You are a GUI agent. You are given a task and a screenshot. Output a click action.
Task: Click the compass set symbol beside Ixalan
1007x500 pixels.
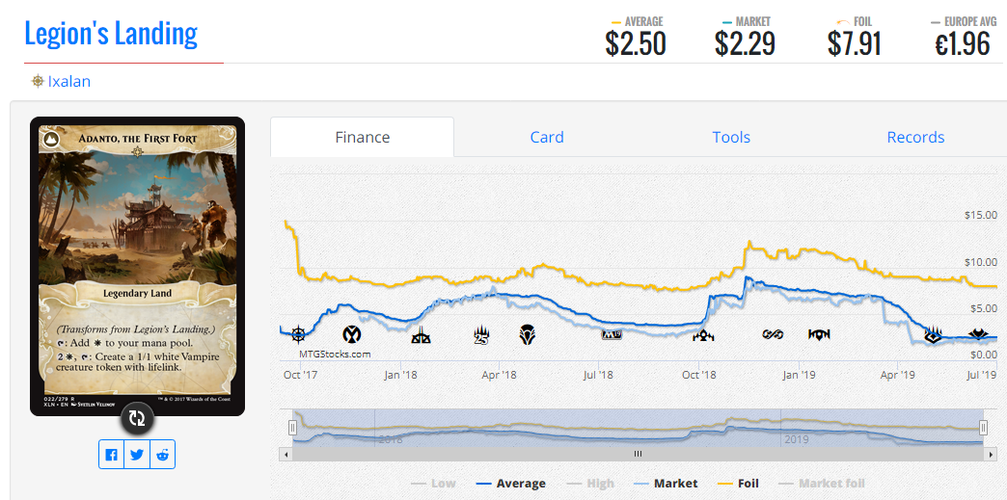coord(38,82)
